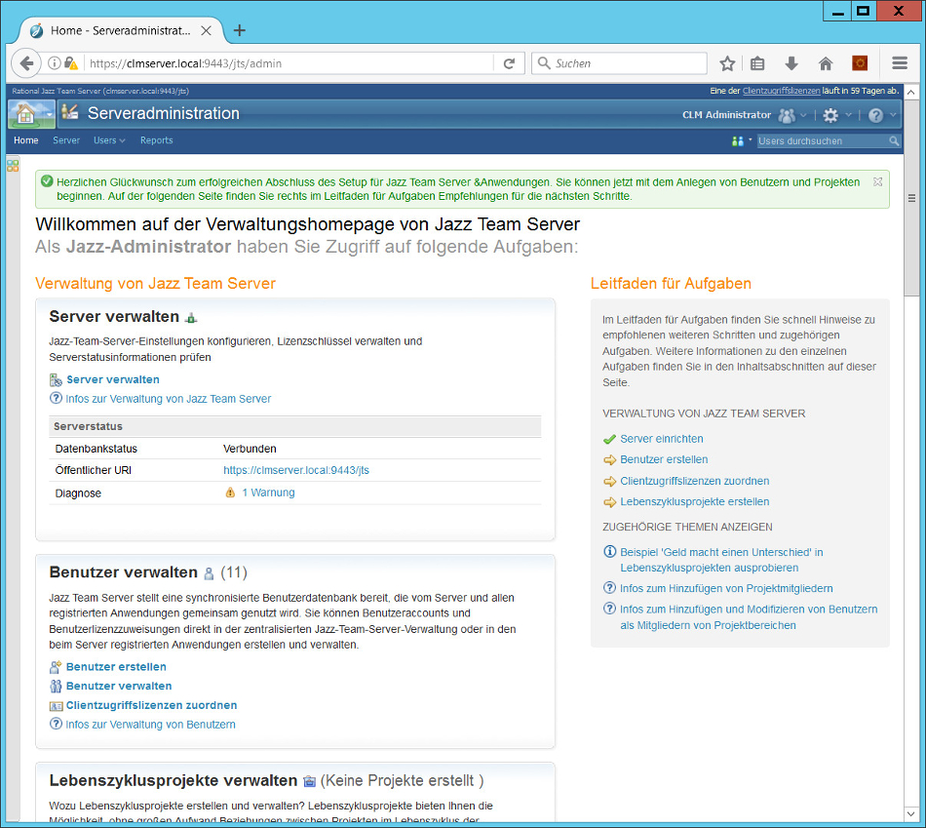Screen dimensions: 926x828
Task: Click the bold Benutzer verwalten link
Action: (x=119, y=687)
